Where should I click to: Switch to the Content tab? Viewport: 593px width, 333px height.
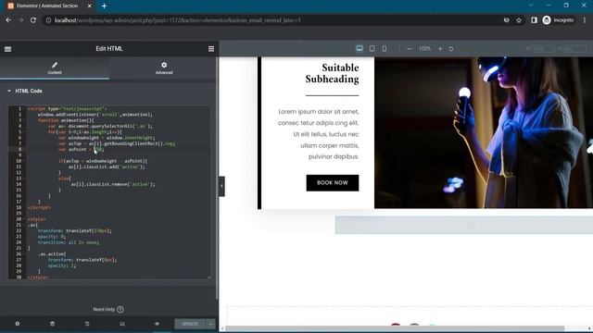[x=55, y=68]
